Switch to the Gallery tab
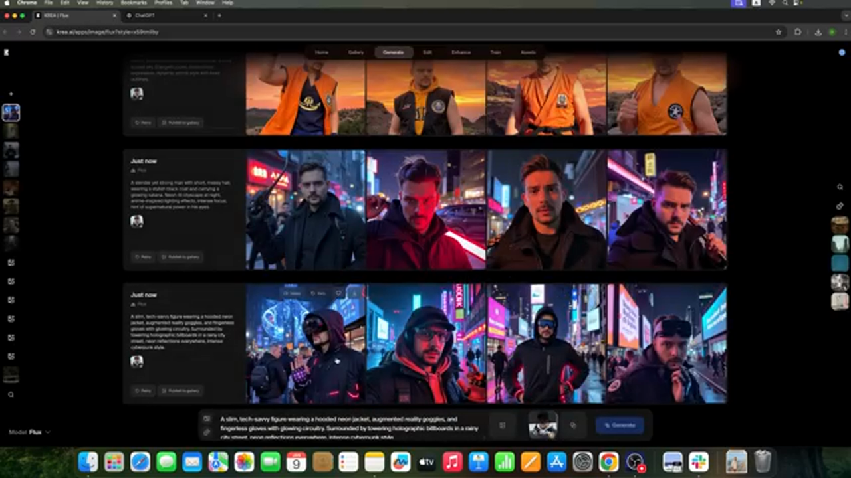 (356, 52)
